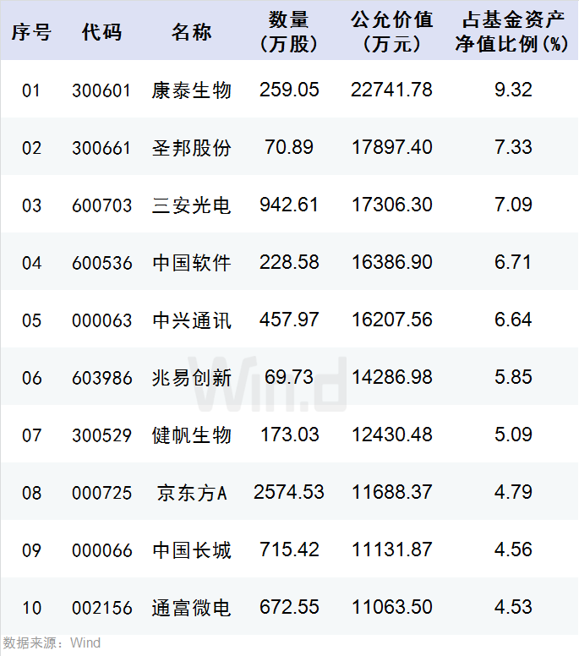
Task: Click serial number 01
Action: [31, 90]
